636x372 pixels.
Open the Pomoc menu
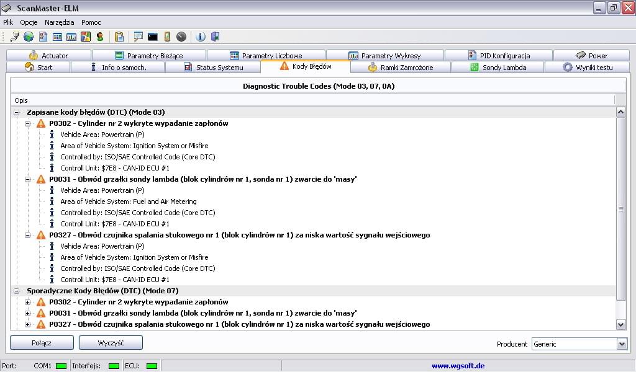(91, 22)
